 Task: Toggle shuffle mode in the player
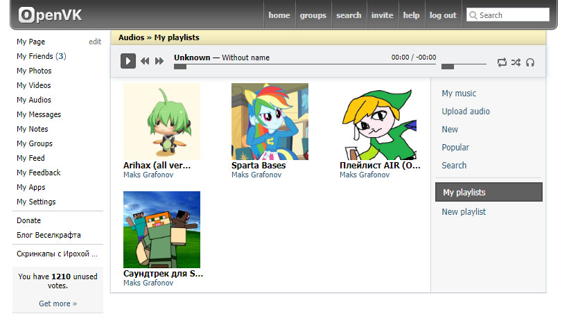pyautogui.click(x=516, y=62)
